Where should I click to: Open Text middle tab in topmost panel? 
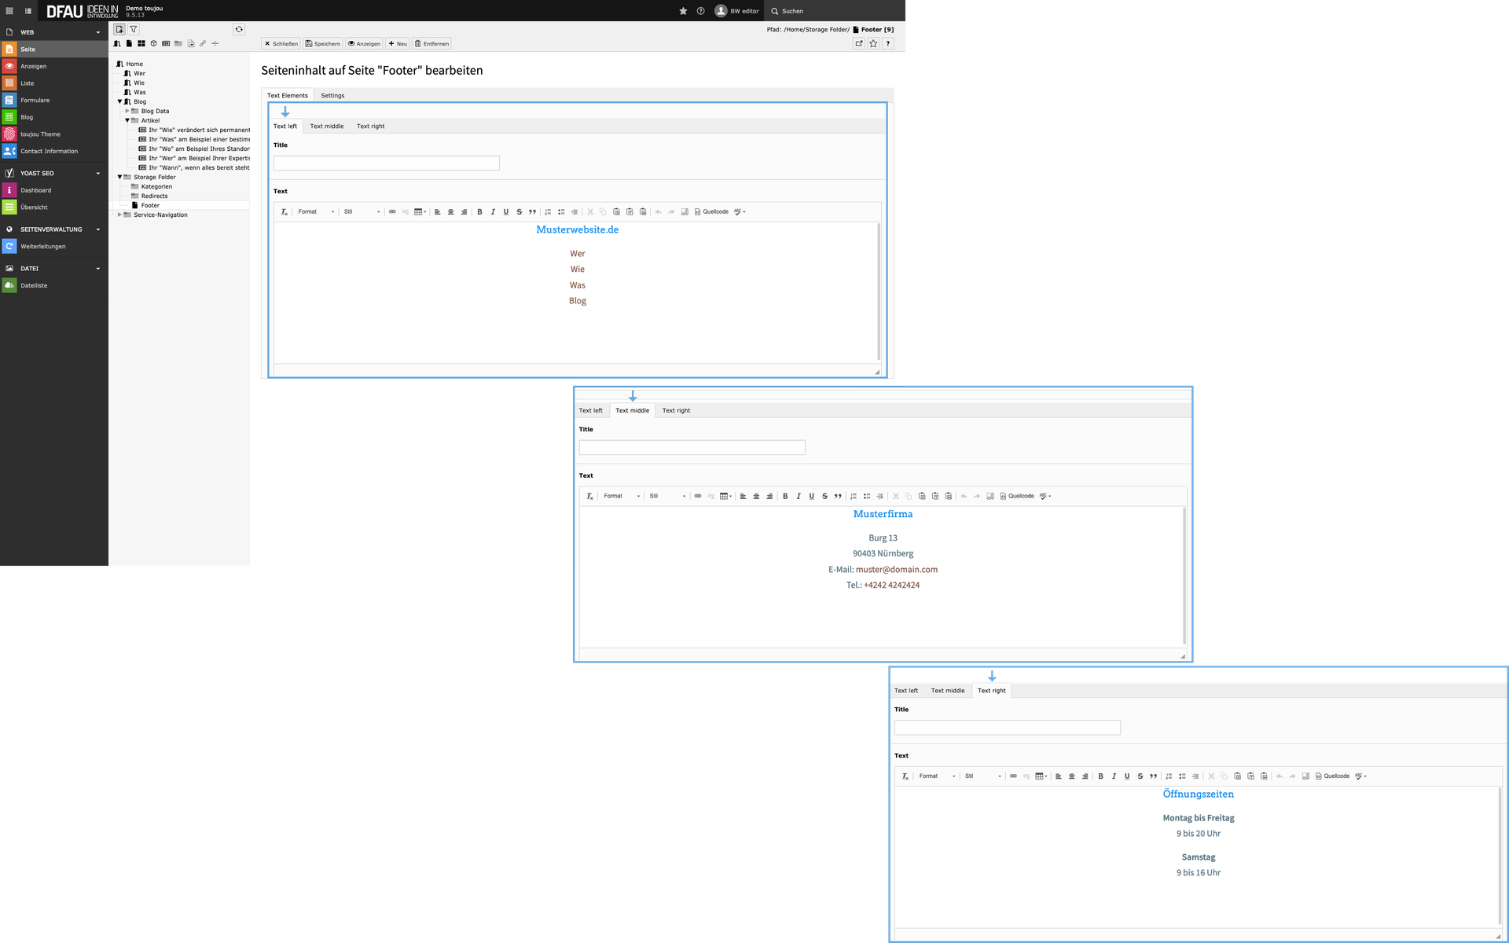coord(326,127)
